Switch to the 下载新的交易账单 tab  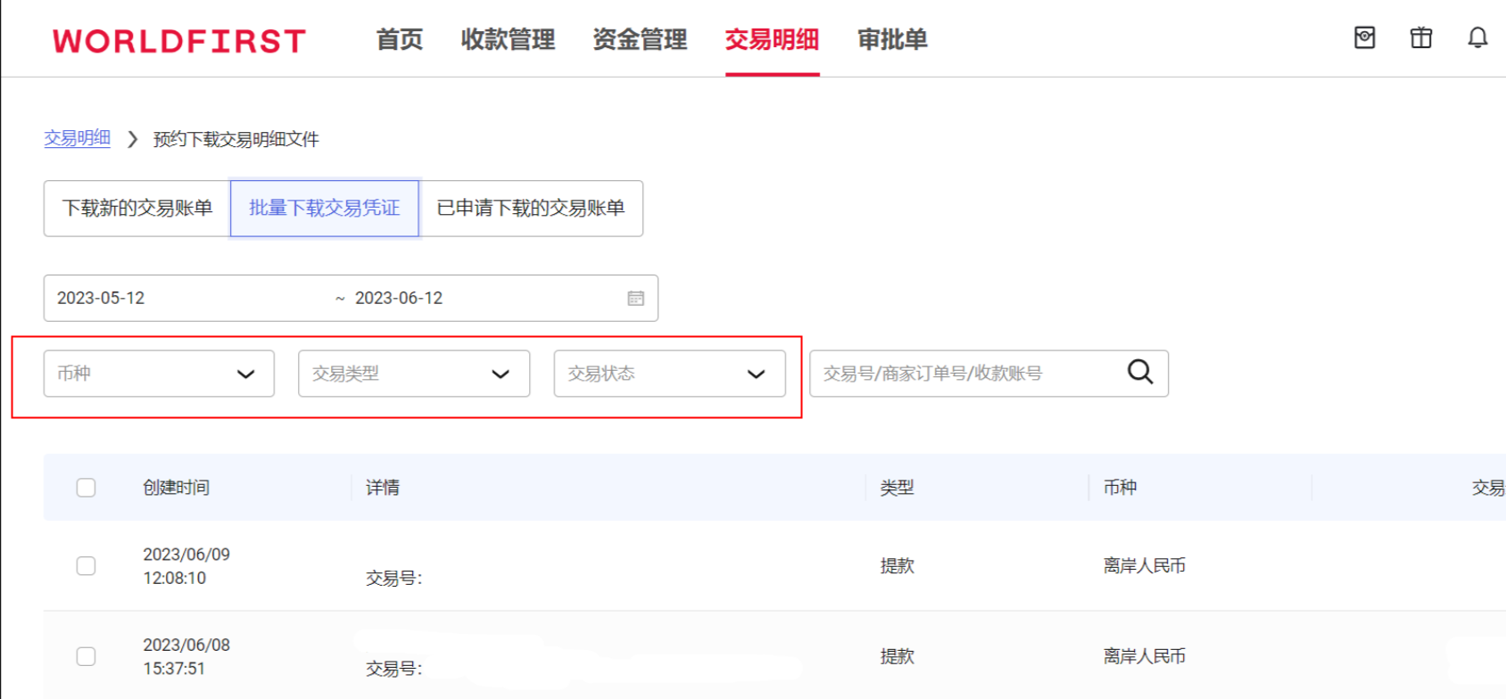click(x=137, y=209)
